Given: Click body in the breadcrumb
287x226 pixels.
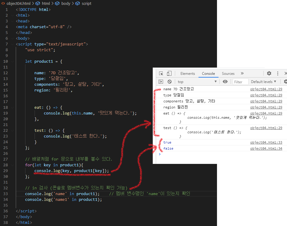Looking at the screenshot, I should point(66,3).
